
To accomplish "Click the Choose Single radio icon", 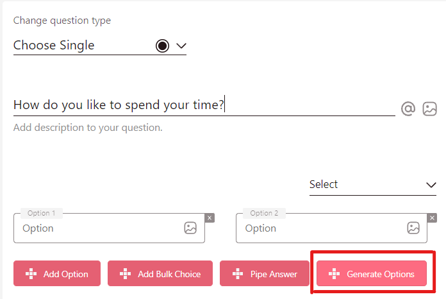I will [x=162, y=46].
